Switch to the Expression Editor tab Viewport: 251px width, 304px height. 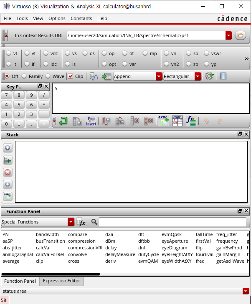point(61,281)
